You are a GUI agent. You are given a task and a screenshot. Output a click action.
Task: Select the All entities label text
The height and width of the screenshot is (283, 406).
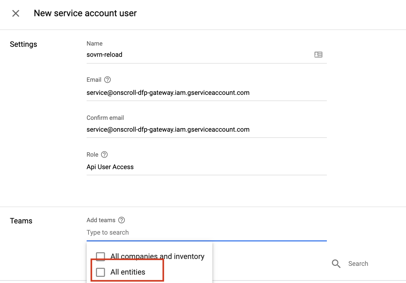pos(128,272)
